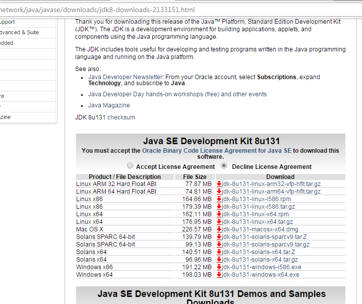The height and width of the screenshot is (304, 362).
Task: Click red download icon beside jdk-8u131-macosx-x64.dmg
Action: pos(219,229)
